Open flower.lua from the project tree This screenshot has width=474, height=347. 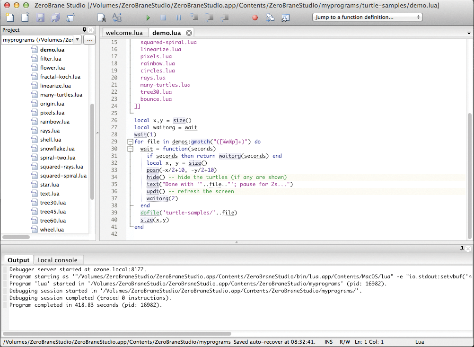click(x=53, y=67)
